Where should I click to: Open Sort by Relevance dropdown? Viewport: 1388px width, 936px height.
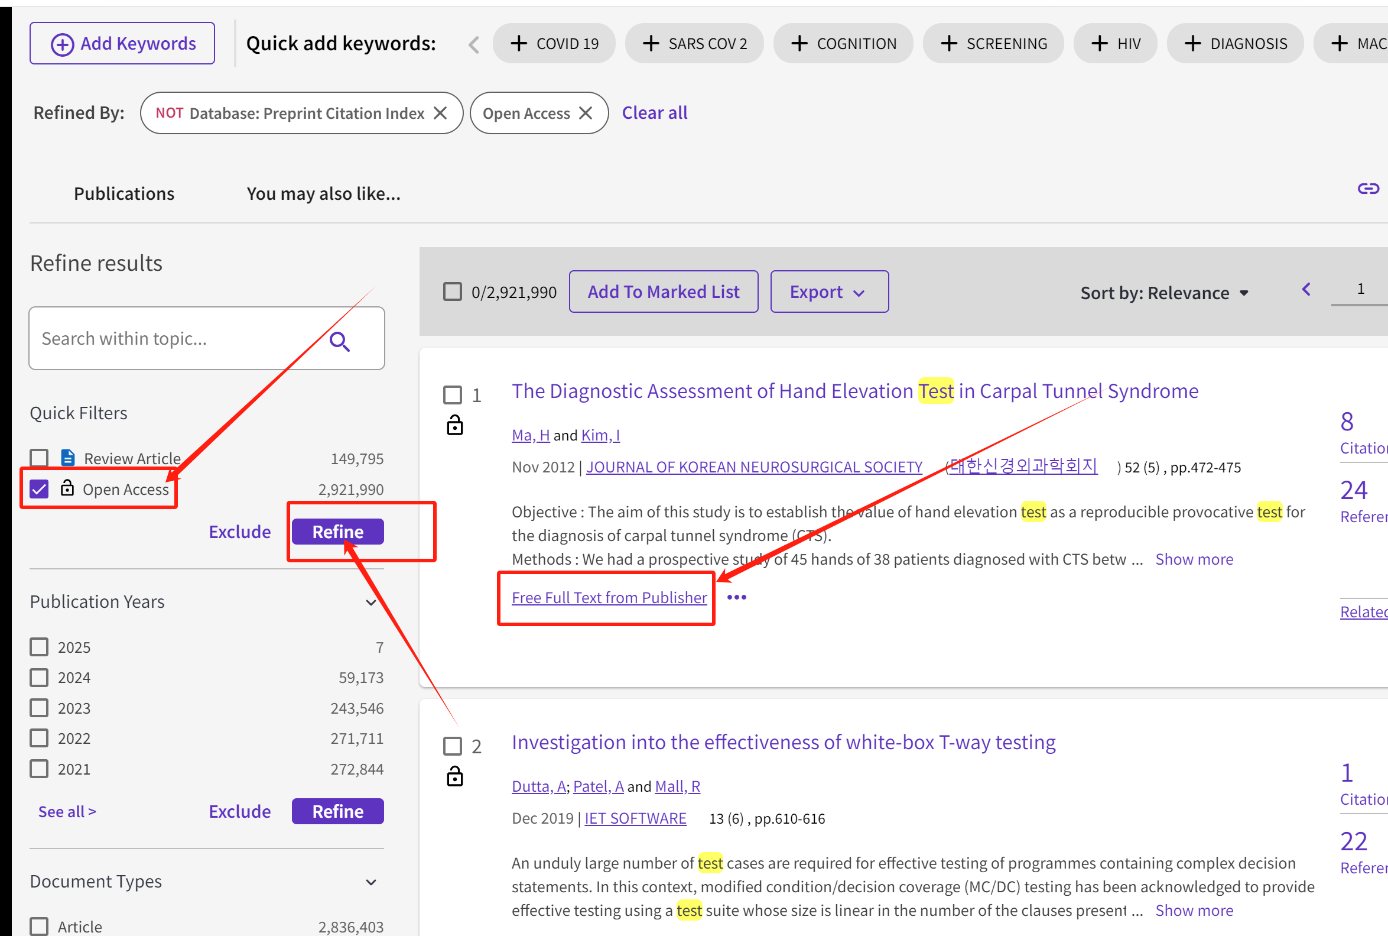tap(1163, 293)
